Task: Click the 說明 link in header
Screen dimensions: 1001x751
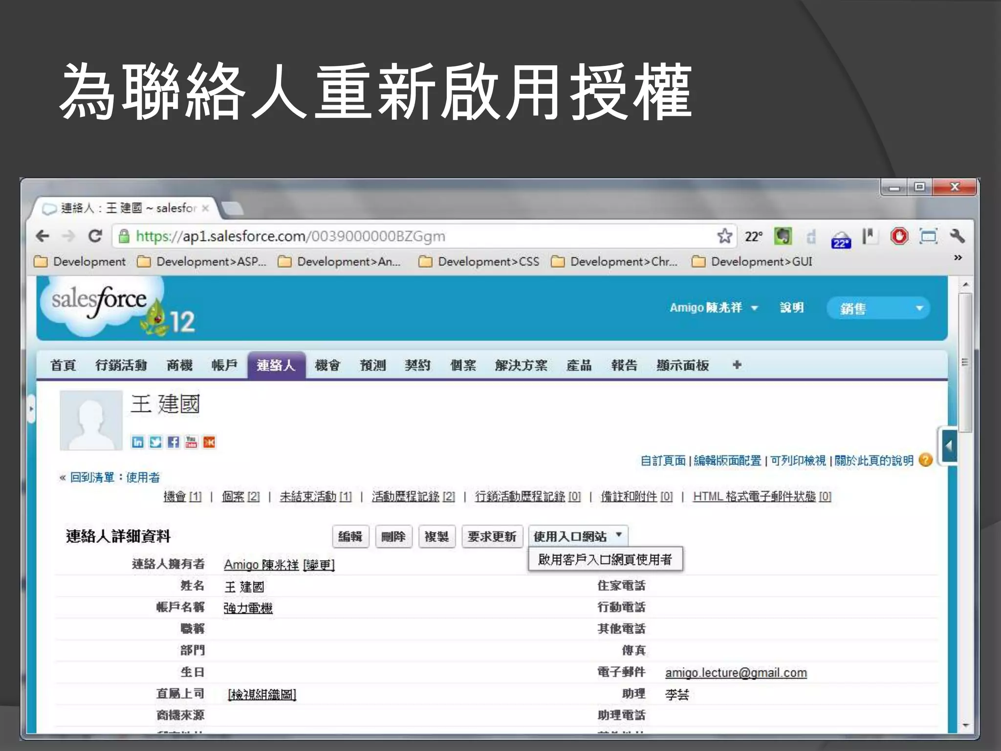Action: [792, 308]
